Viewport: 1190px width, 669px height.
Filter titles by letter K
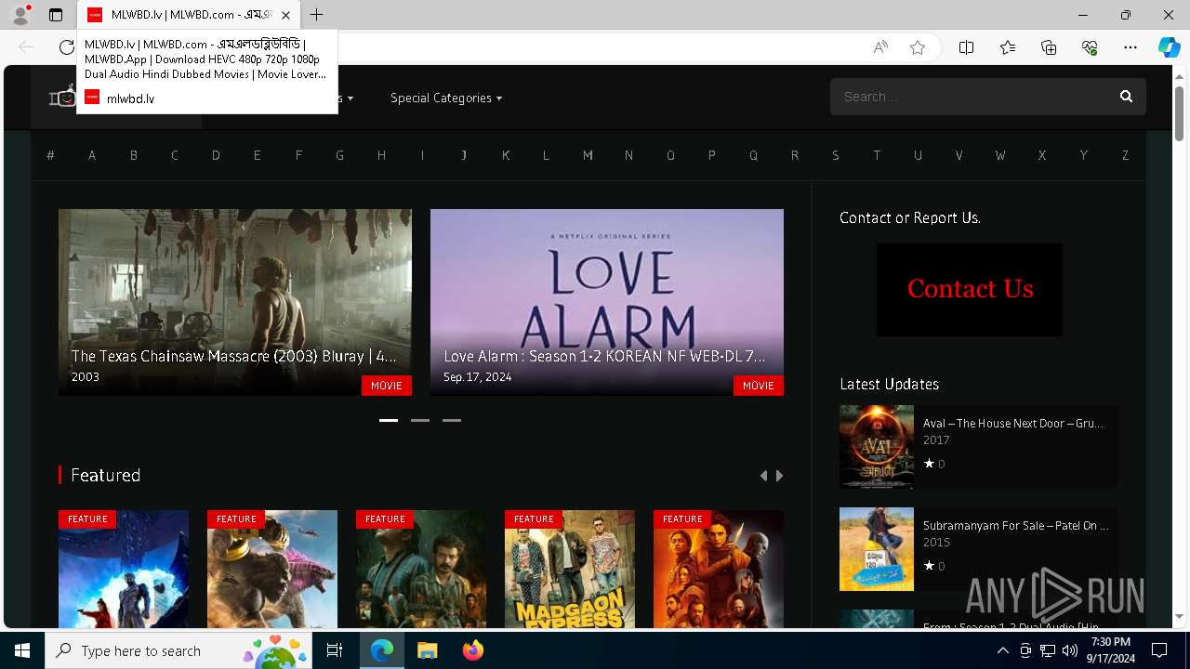[x=506, y=155]
